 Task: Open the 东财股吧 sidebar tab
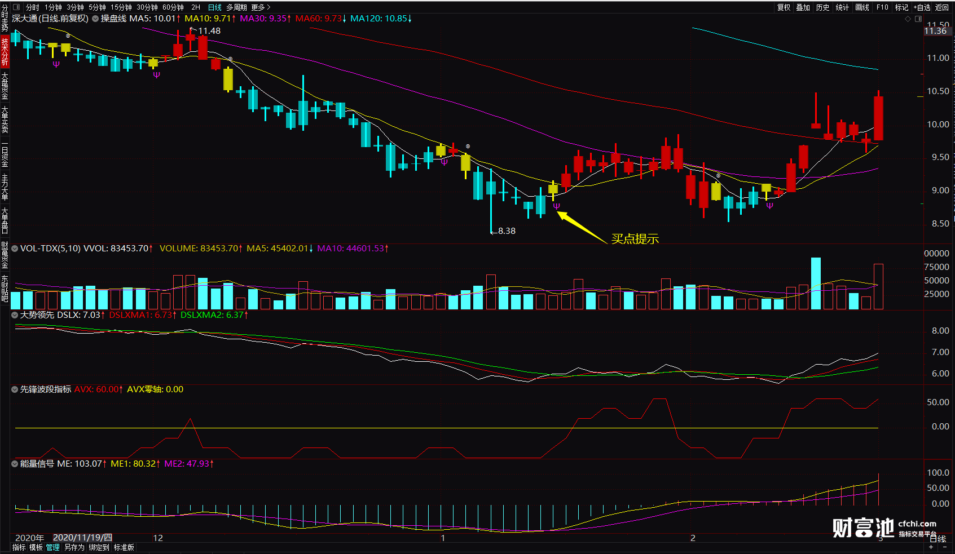tap(5, 289)
